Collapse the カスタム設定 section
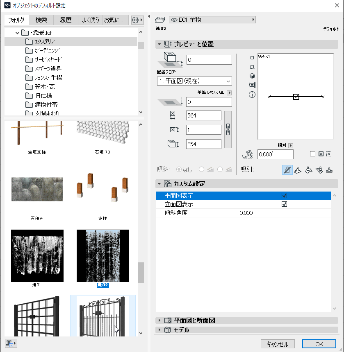 (x=159, y=184)
